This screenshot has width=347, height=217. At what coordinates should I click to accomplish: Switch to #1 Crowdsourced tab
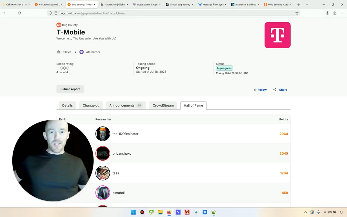[48, 5]
